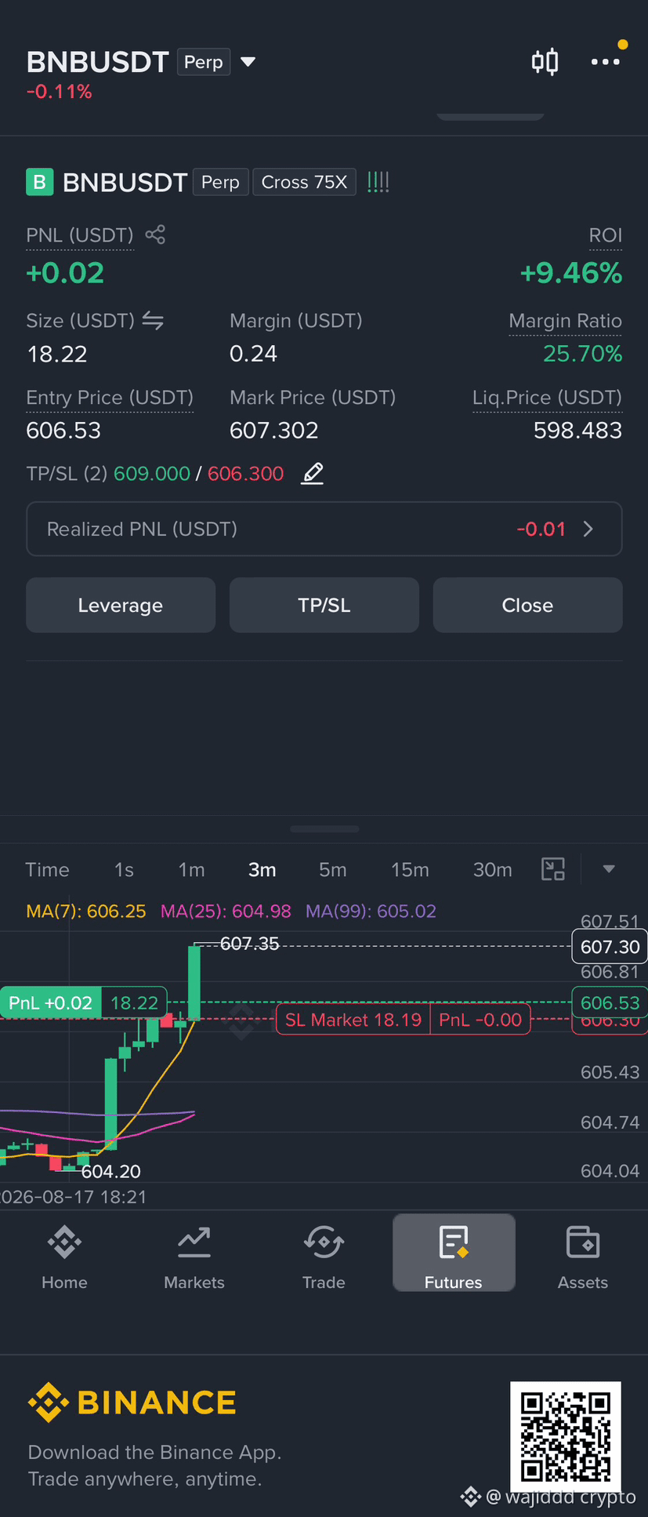Image resolution: width=648 pixels, height=1517 pixels.
Task: Select the 30m chart interval
Action: click(492, 870)
